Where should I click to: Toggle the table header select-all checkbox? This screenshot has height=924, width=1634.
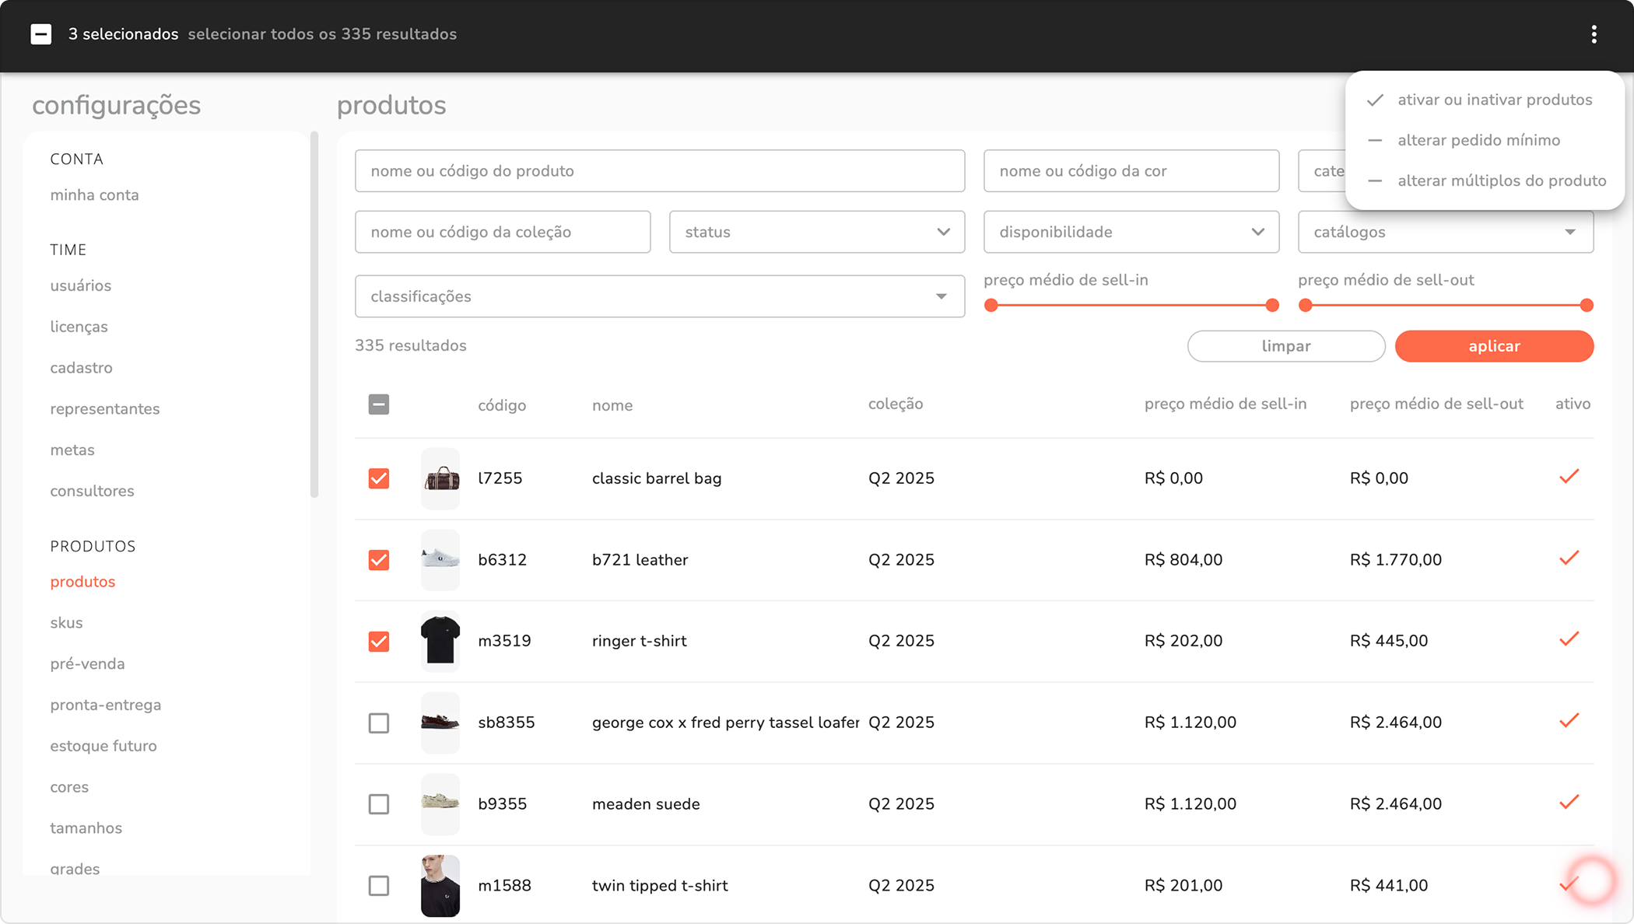379,404
